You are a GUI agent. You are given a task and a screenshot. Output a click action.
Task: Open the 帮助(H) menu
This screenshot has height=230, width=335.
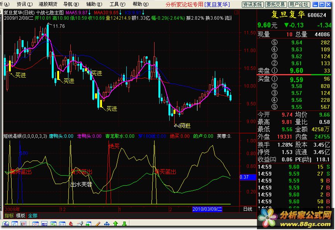point(141,4)
